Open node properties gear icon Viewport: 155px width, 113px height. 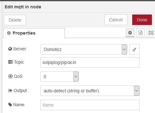[130, 33]
